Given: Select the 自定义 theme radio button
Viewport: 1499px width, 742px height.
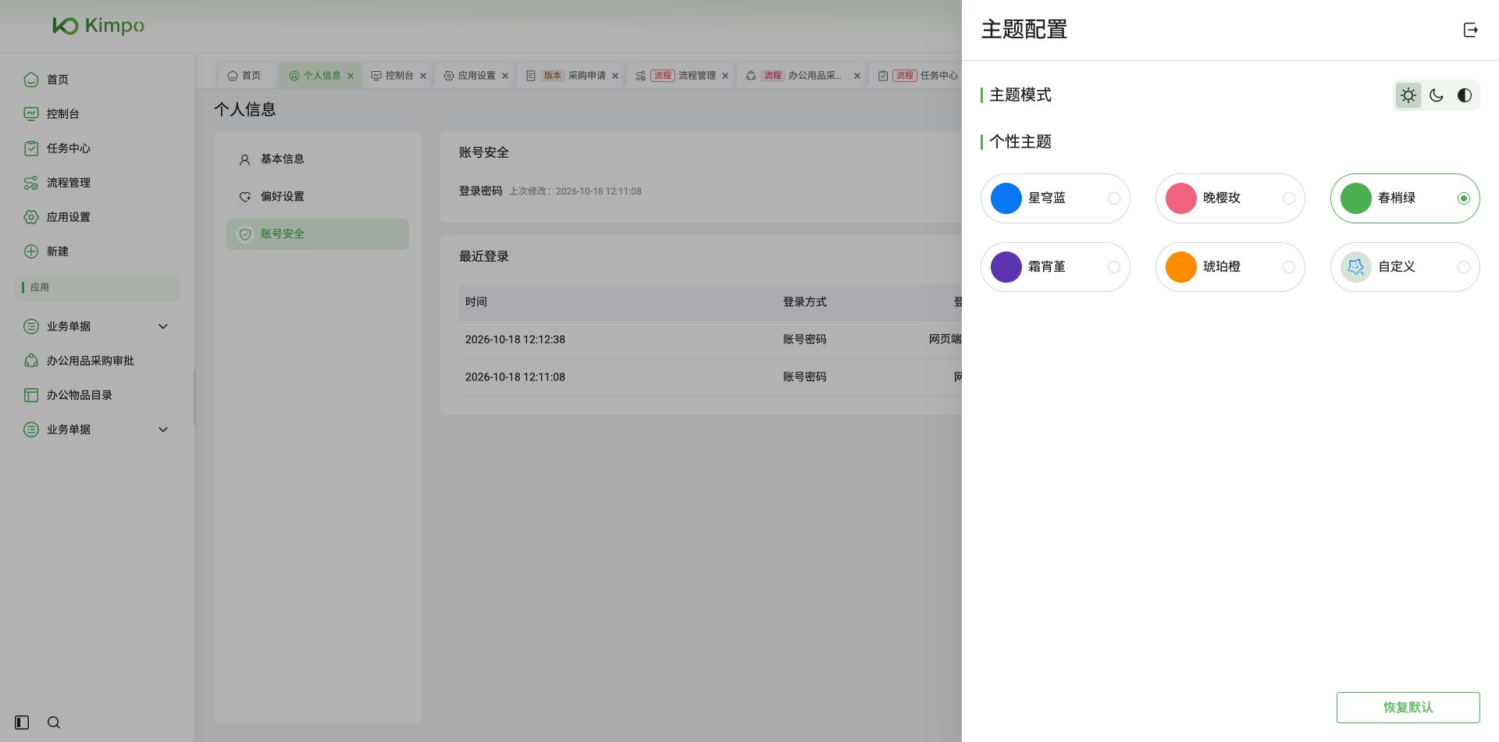Looking at the screenshot, I should tap(1464, 267).
